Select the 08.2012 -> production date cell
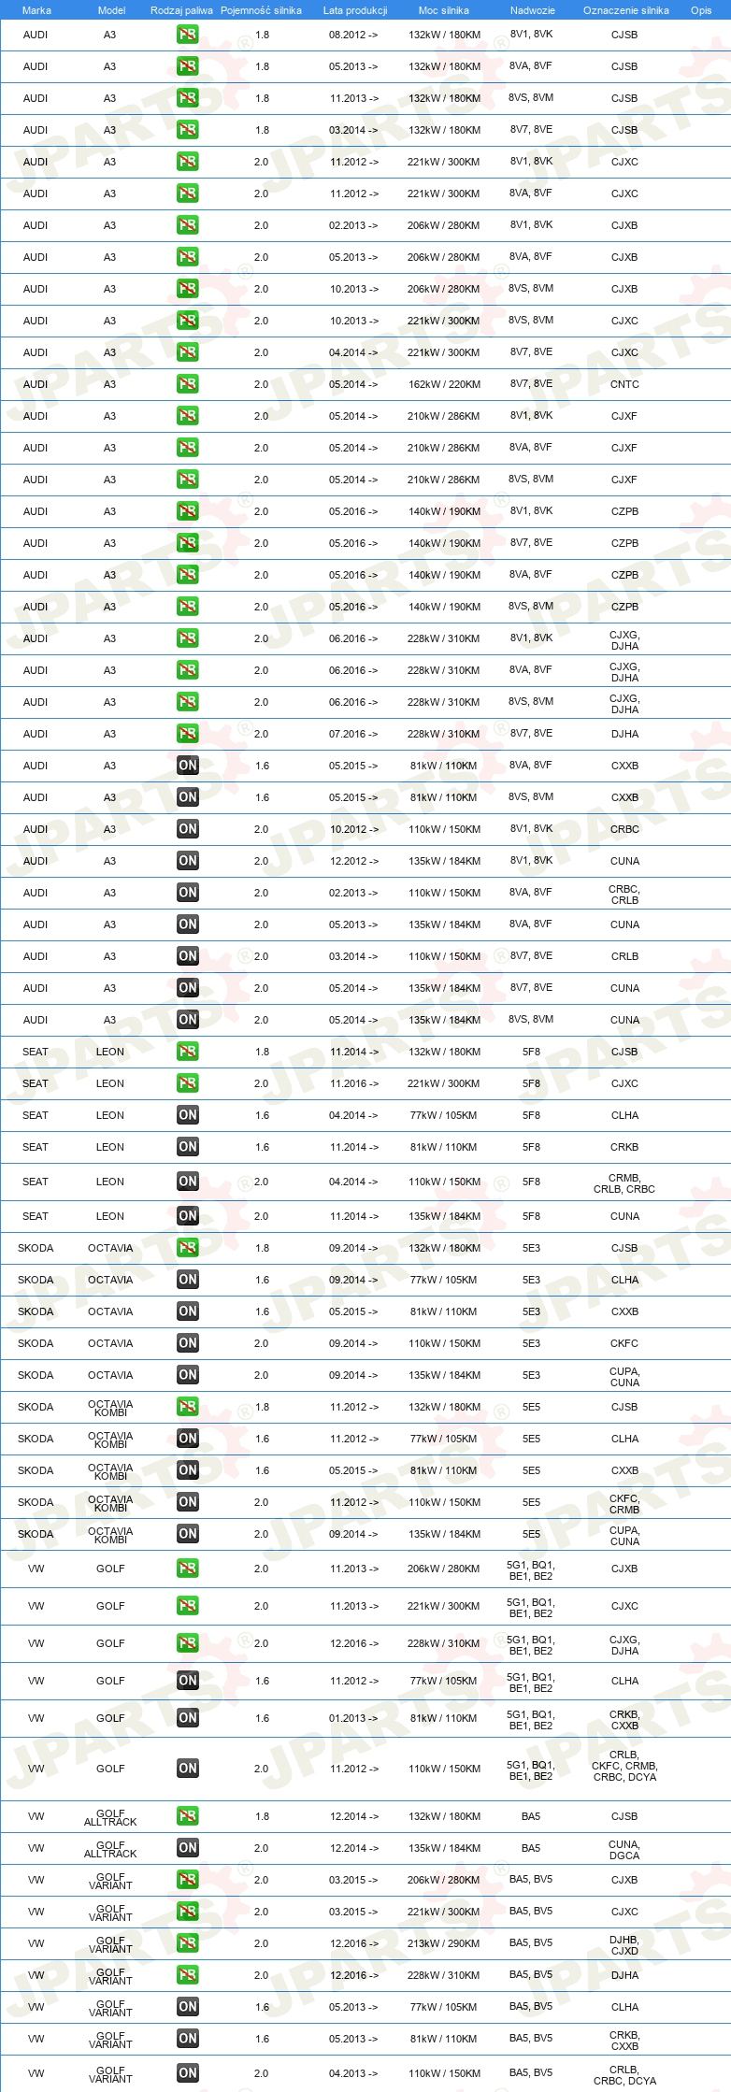This screenshot has width=731, height=2092. 353,35
